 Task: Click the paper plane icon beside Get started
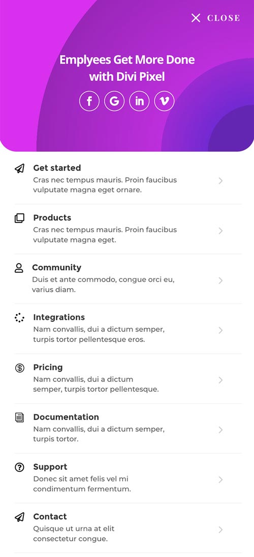tap(19, 169)
